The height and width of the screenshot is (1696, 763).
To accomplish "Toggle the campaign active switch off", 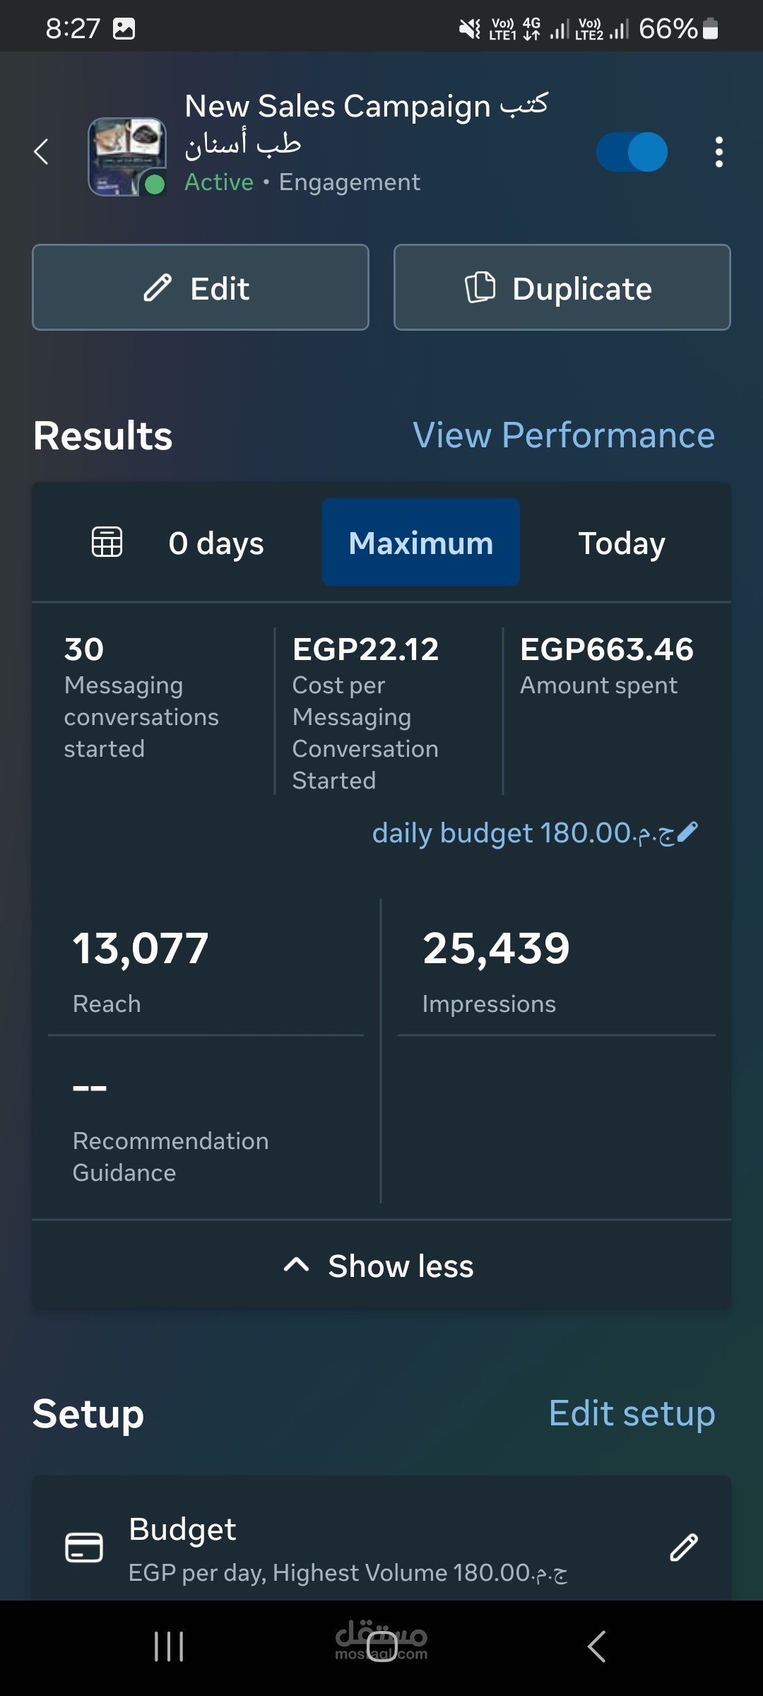I will tap(632, 152).
